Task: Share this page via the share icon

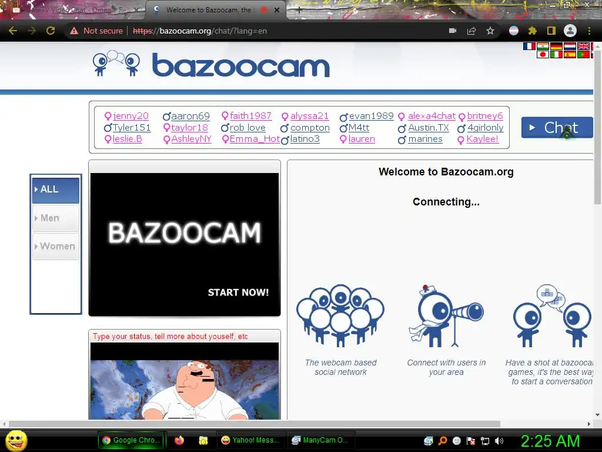Action: (x=471, y=31)
